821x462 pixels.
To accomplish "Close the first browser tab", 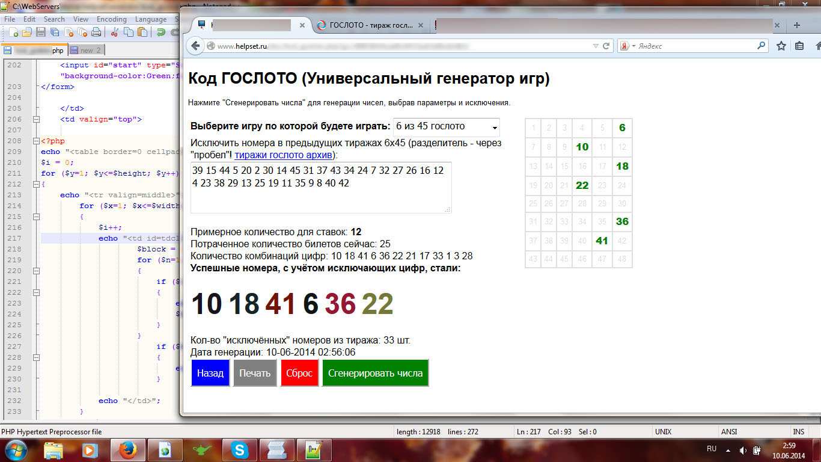I will pos(302,25).
